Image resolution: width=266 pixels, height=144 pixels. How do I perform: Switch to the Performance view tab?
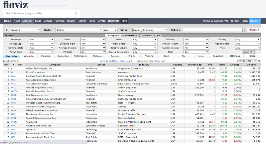point(80,56)
